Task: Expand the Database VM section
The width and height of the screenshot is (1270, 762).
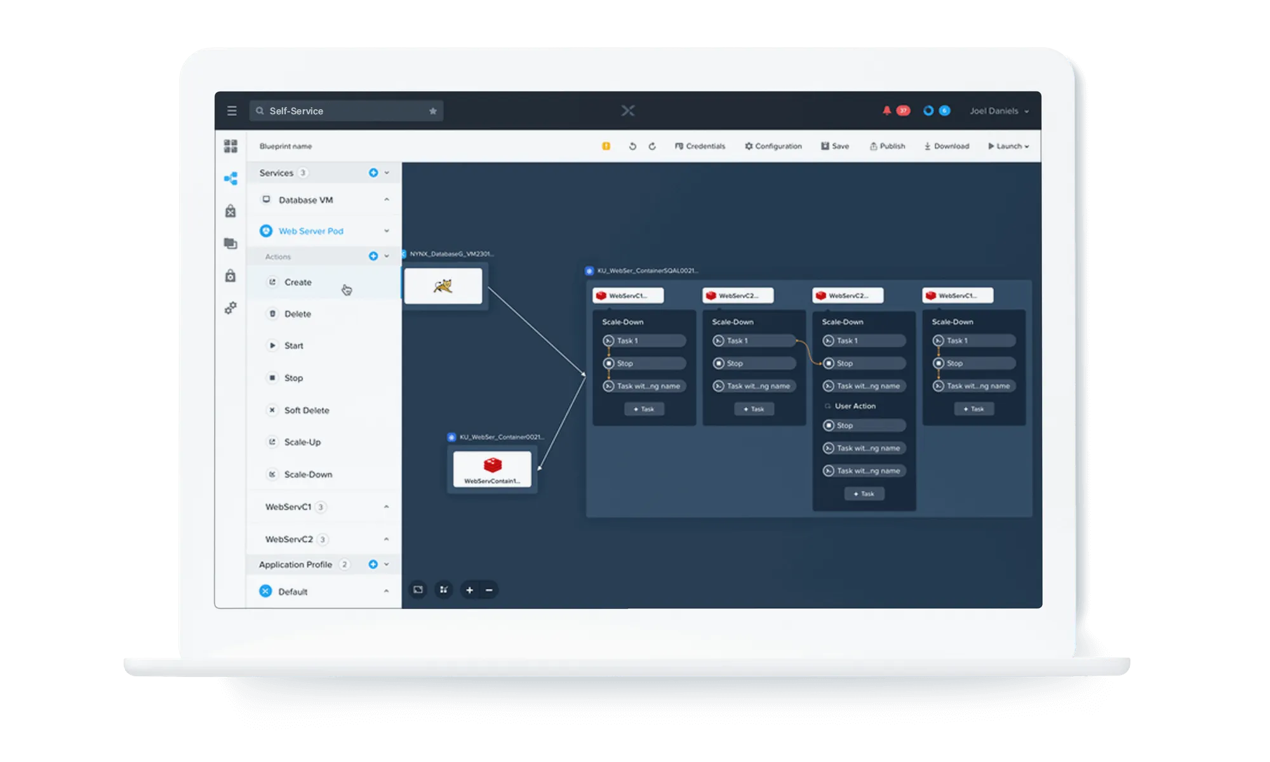Action: (386, 200)
